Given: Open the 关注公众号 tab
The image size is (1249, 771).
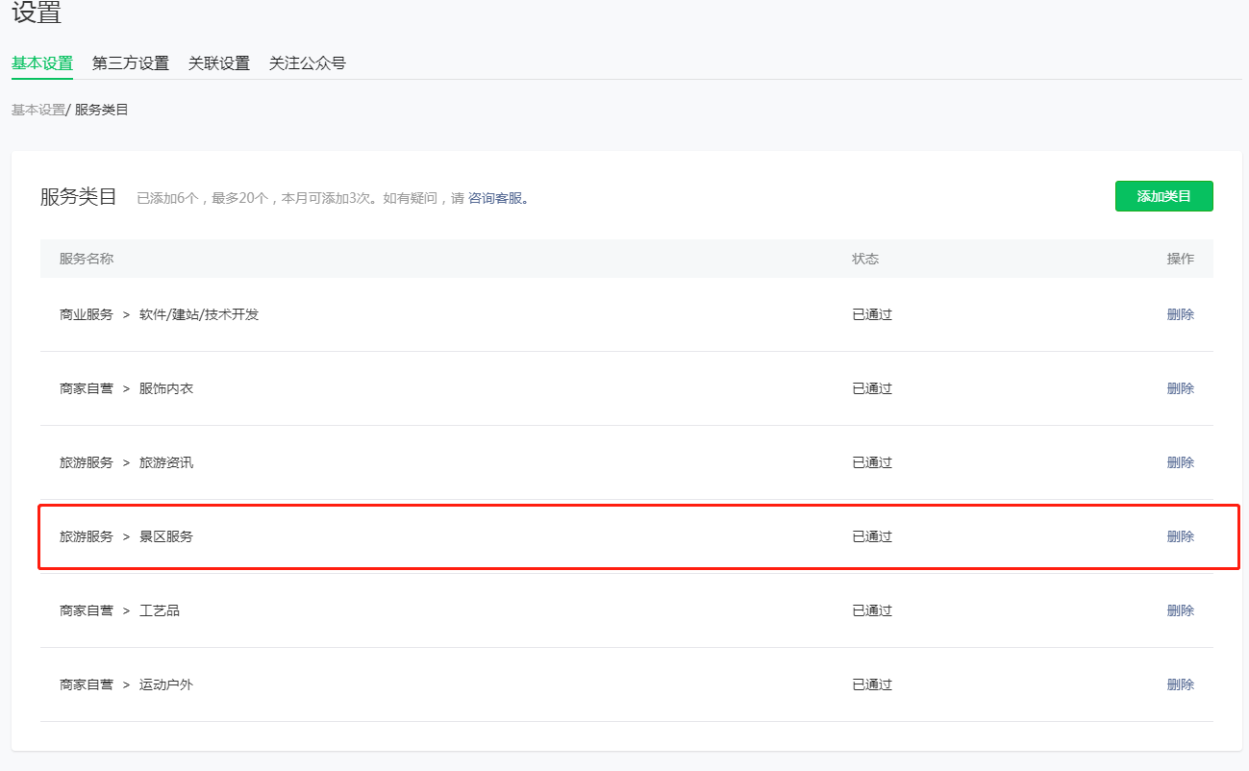Looking at the screenshot, I should coord(308,63).
